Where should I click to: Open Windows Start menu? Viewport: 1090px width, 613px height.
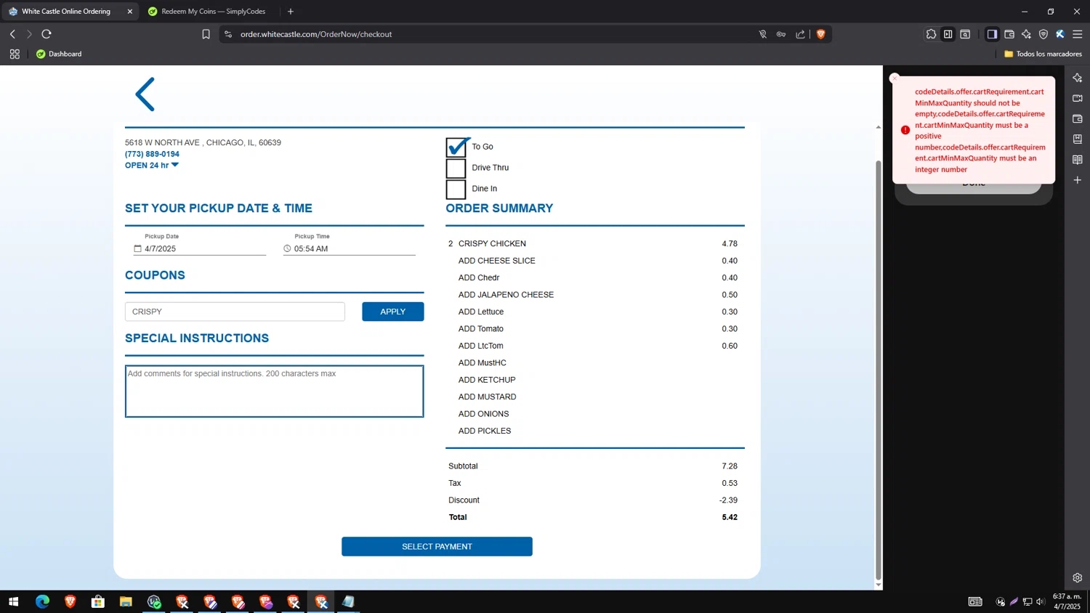[x=13, y=601]
